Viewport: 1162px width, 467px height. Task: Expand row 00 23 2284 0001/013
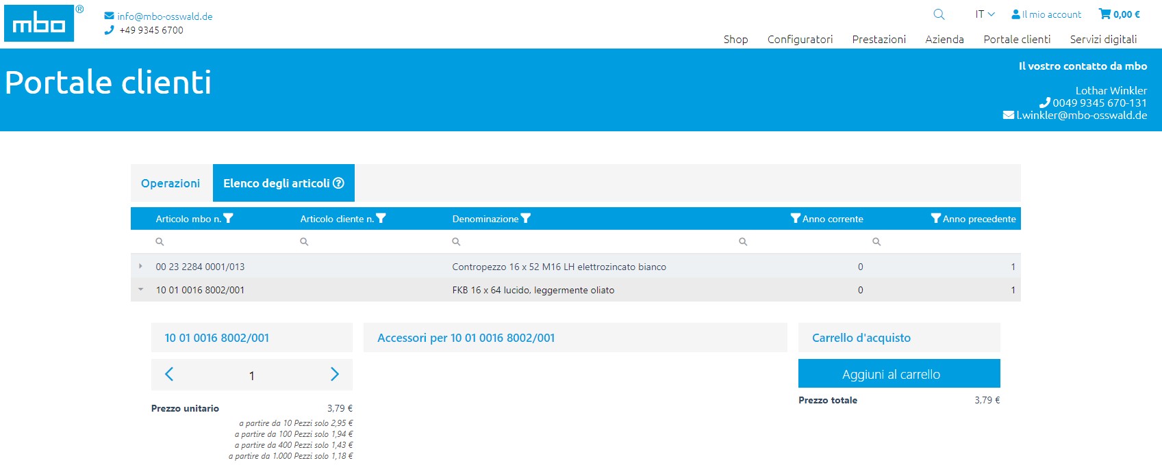[140, 266]
